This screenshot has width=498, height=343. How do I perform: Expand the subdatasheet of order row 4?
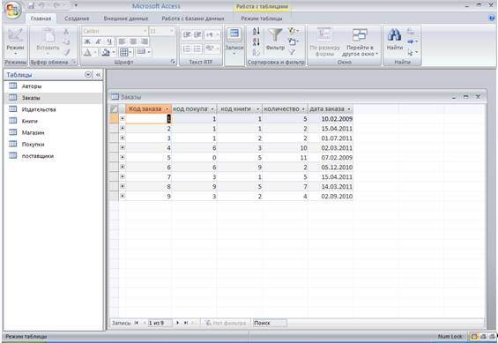pyautogui.click(x=123, y=147)
